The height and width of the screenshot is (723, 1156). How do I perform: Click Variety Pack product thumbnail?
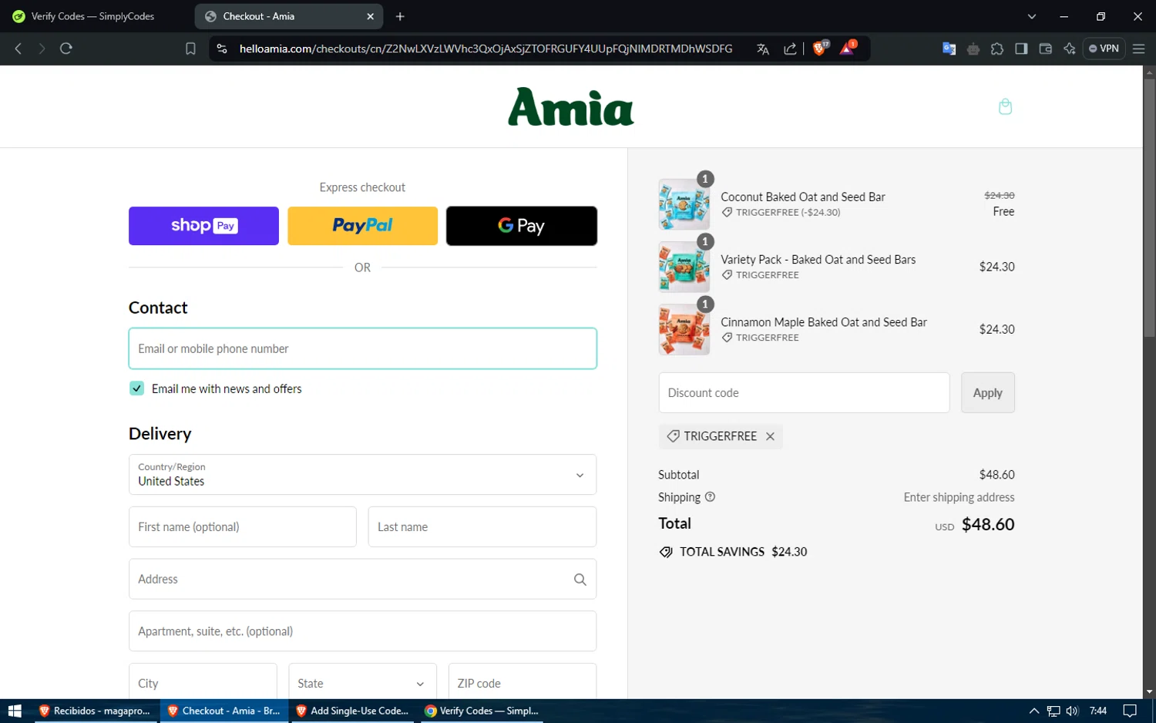684,267
